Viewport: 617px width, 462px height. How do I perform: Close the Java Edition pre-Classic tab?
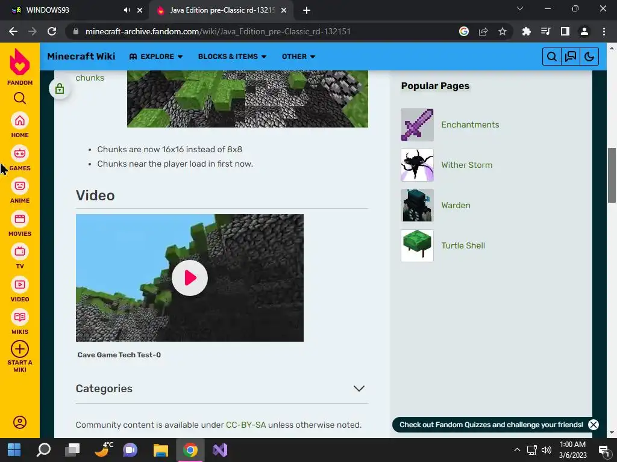point(284,10)
